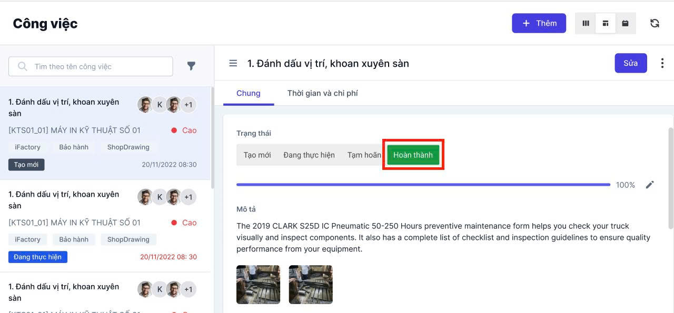
Task: Expand the +1 assignees on first task
Action: [x=188, y=105]
